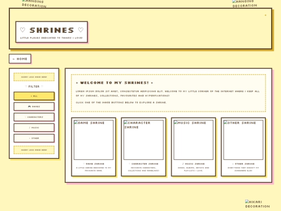Open the Music Shrine image
Image resolution: width=281 pixels, height=211 pixels.
tap(194, 140)
